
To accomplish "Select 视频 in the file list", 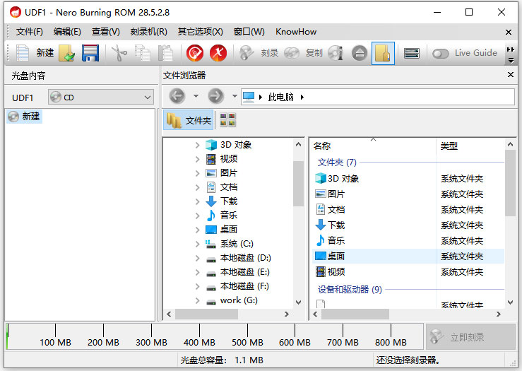I will 330,272.
